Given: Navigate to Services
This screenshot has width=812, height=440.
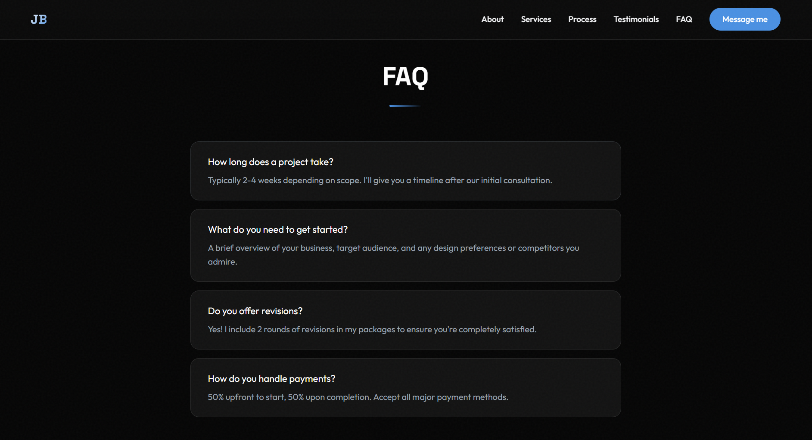Looking at the screenshot, I should [x=536, y=19].
